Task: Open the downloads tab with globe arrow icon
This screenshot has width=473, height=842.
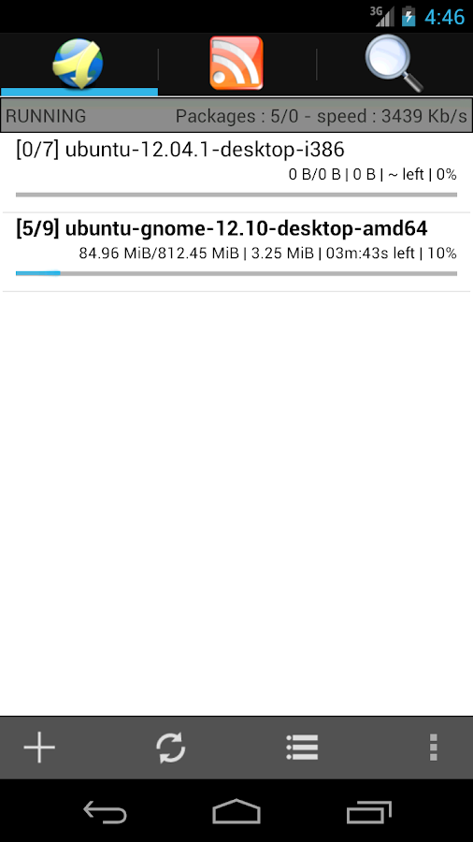Action: pyautogui.click(x=79, y=64)
